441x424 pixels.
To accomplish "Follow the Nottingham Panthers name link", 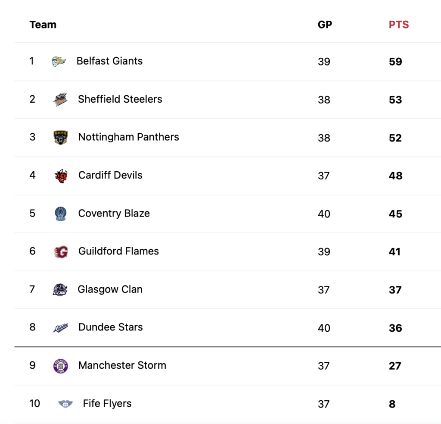I will coord(128,137).
